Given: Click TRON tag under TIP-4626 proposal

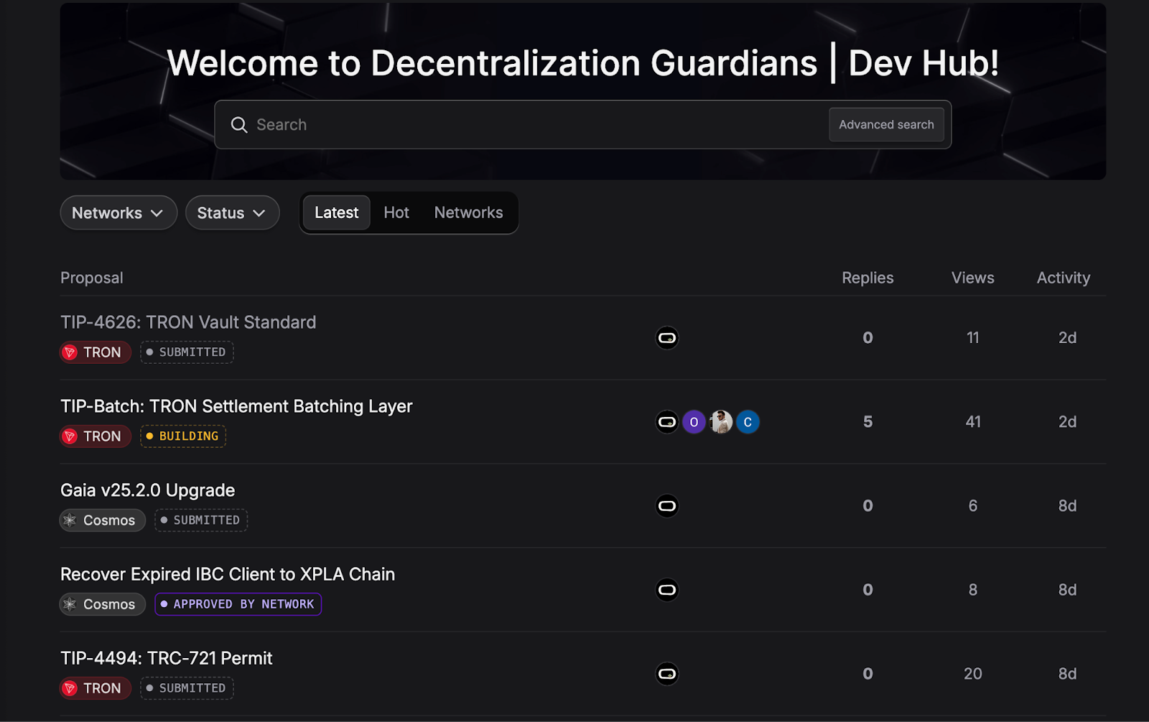Looking at the screenshot, I should coord(96,352).
